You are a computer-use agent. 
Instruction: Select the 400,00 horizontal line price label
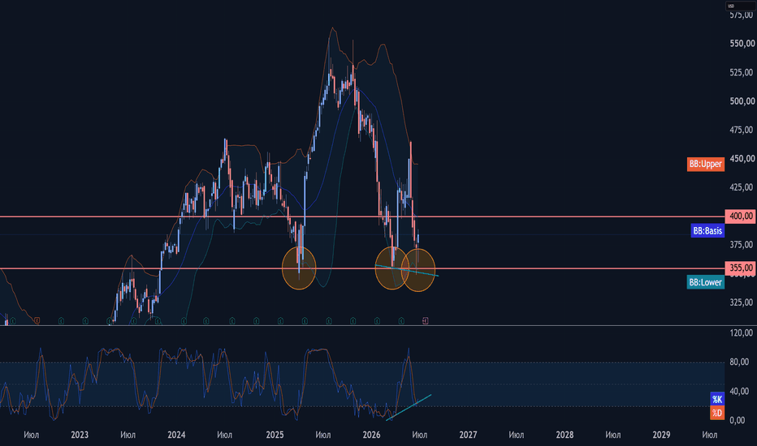pyautogui.click(x=741, y=216)
